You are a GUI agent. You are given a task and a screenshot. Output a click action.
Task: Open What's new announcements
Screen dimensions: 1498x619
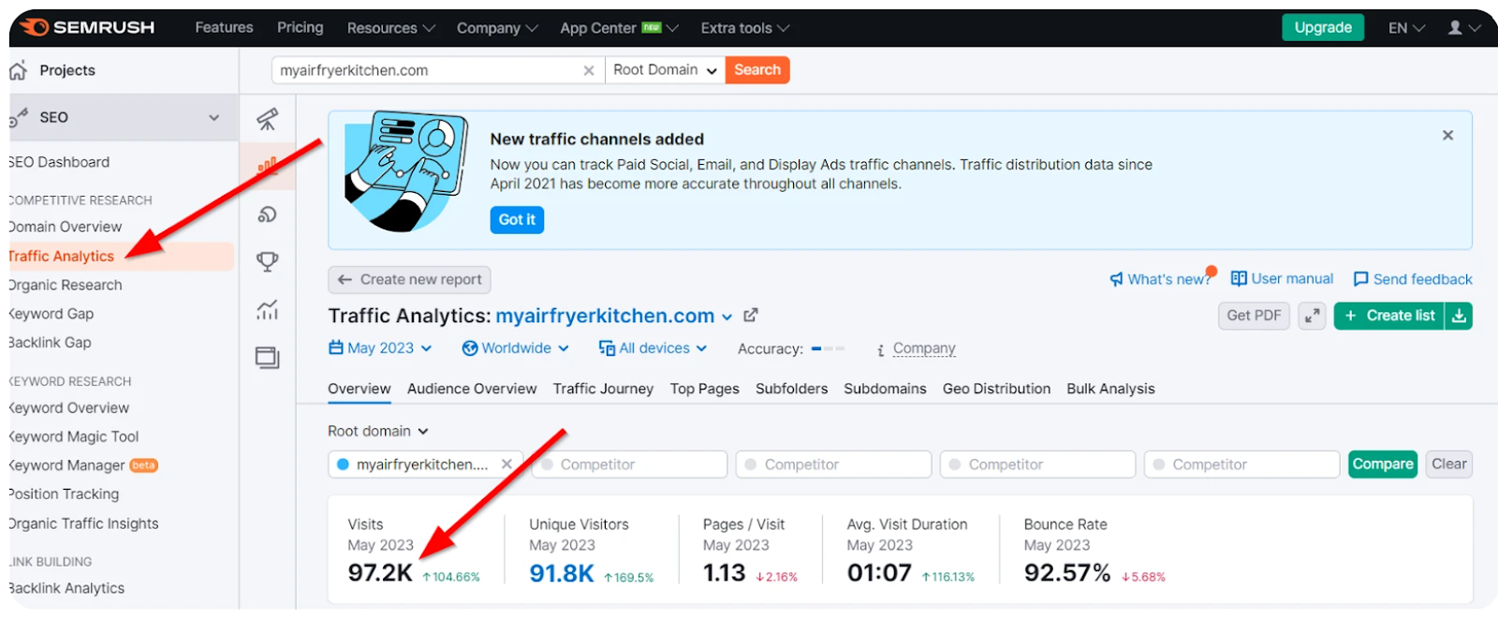tap(1160, 279)
